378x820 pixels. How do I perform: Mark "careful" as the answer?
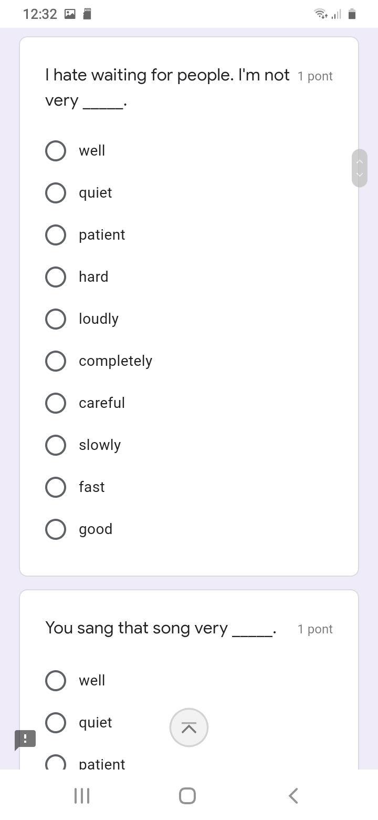coord(56,403)
